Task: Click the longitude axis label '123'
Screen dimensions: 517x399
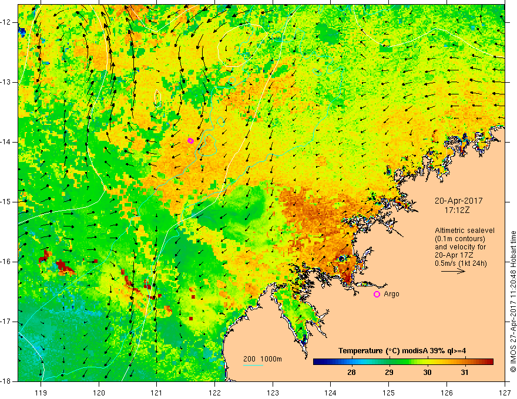Action: pos(273,393)
